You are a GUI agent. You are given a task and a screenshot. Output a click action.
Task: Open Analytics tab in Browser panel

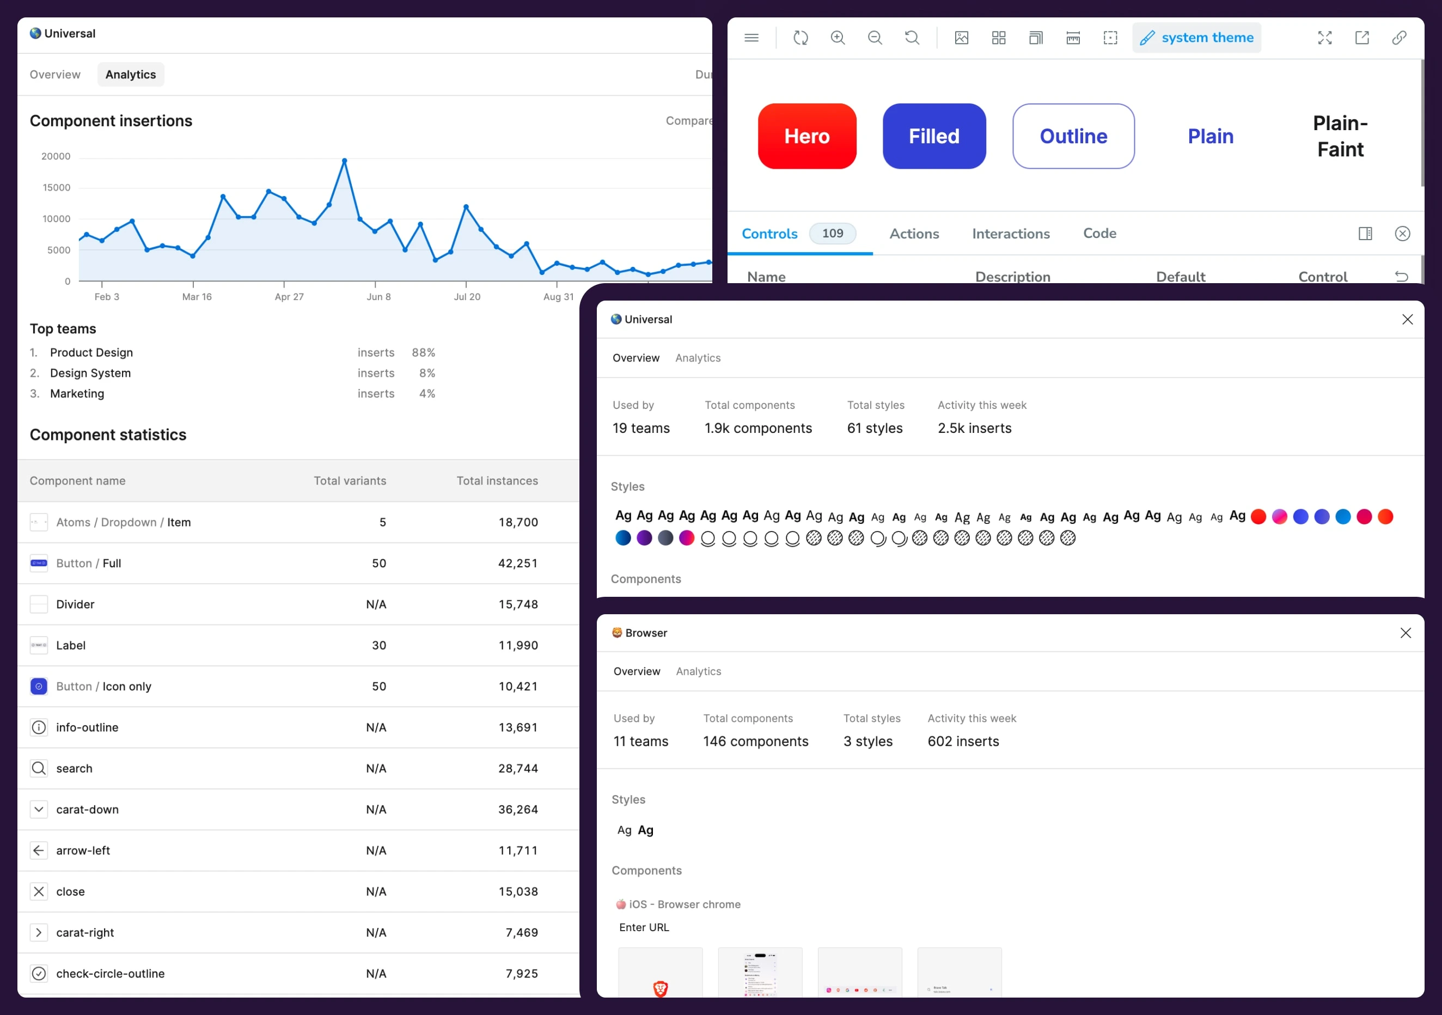pos(698,671)
